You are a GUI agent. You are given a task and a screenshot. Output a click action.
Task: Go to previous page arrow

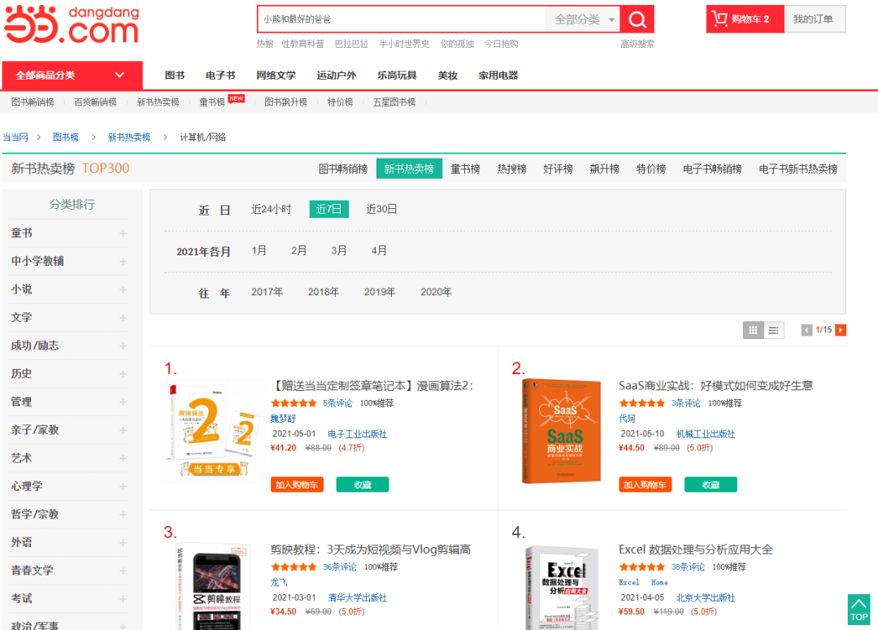806,330
